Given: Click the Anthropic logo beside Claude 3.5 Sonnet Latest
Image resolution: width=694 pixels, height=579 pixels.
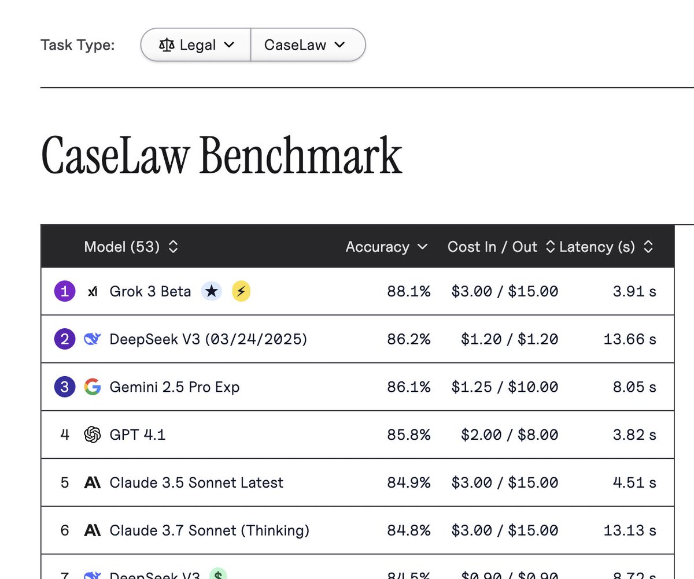Looking at the screenshot, I should click(93, 482).
